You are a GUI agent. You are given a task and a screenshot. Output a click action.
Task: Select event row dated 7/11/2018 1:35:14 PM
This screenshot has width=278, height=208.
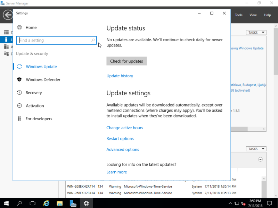[x=152, y=187]
